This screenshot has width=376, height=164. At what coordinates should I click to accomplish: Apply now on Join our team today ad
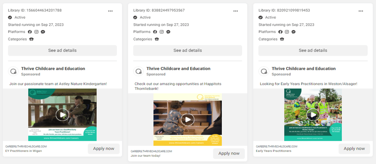coord(229,153)
